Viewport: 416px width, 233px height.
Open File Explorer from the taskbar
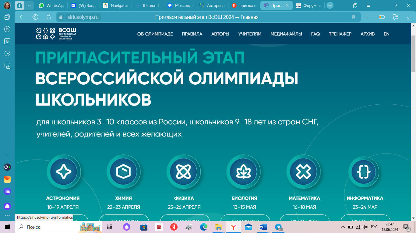[219, 227]
